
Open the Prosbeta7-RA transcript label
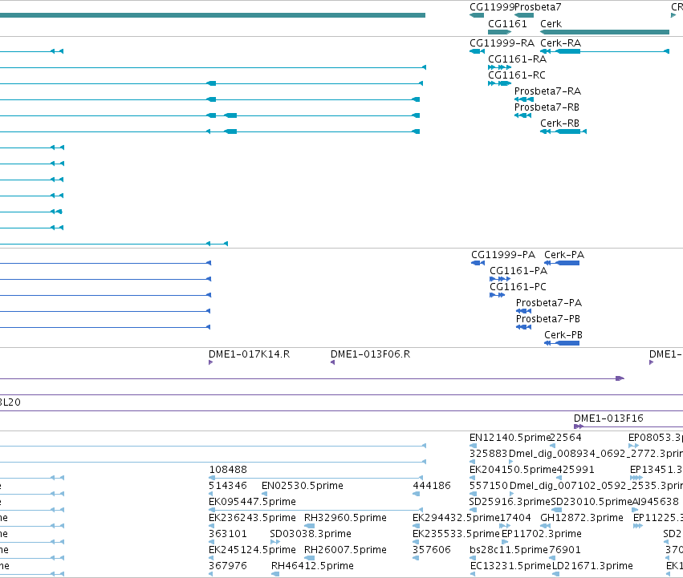(x=547, y=91)
